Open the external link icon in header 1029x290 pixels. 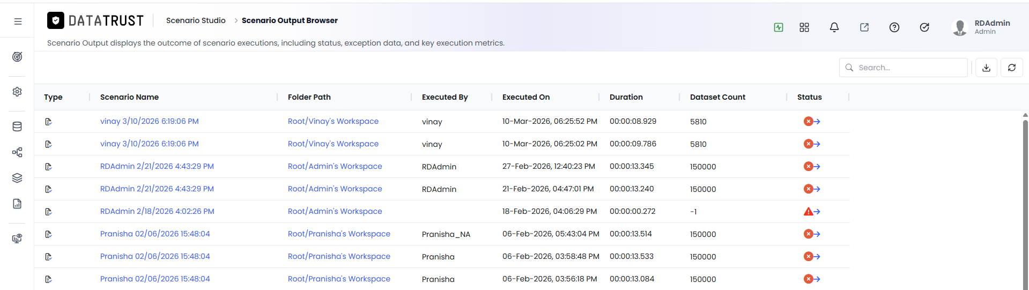(864, 27)
